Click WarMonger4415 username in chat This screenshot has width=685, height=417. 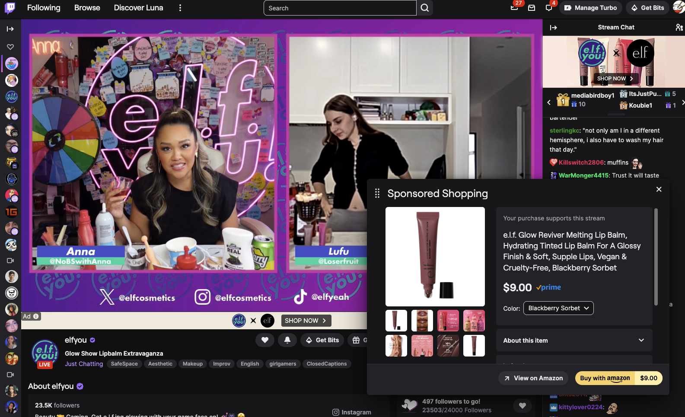[584, 175]
